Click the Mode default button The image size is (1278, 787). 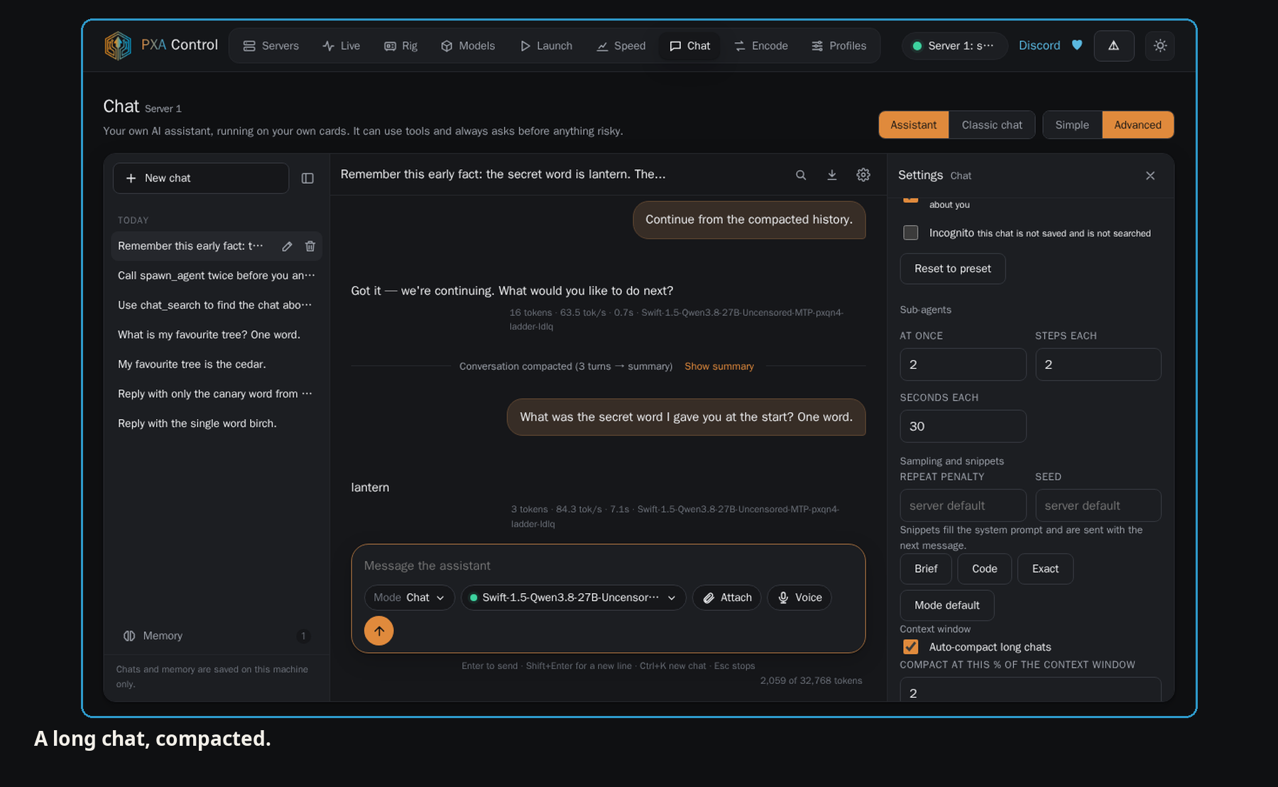tap(947, 605)
